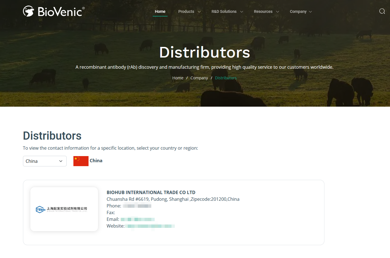
Task: Go to the Home tab in navigation bar
Action: (x=160, y=12)
